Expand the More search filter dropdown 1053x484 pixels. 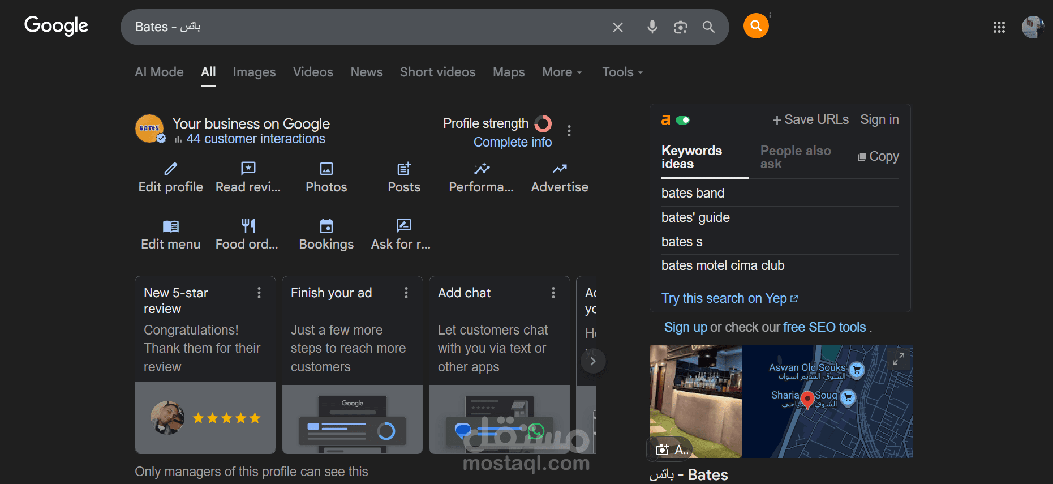pos(562,72)
